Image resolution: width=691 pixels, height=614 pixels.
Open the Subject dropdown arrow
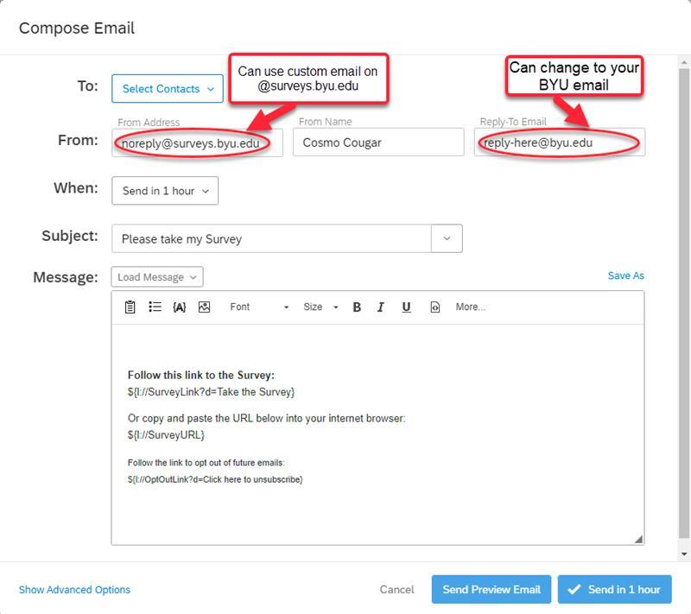pos(447,238)
